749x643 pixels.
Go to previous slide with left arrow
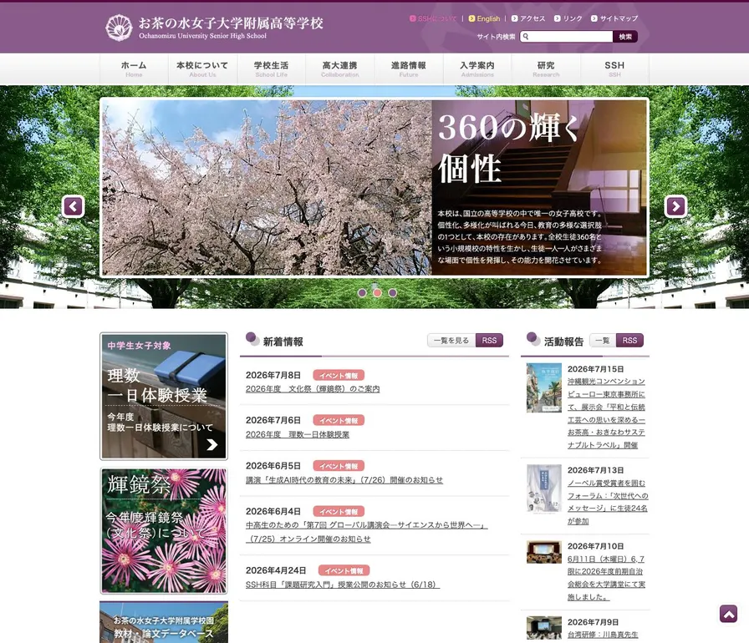[x=73, y=206]
